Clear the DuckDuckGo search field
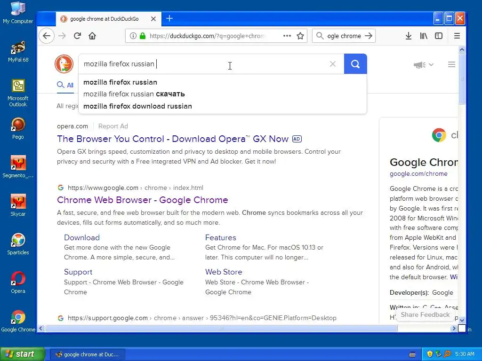Image resolution: width=482 pixels, height=361 pixels. click(333, 64)
